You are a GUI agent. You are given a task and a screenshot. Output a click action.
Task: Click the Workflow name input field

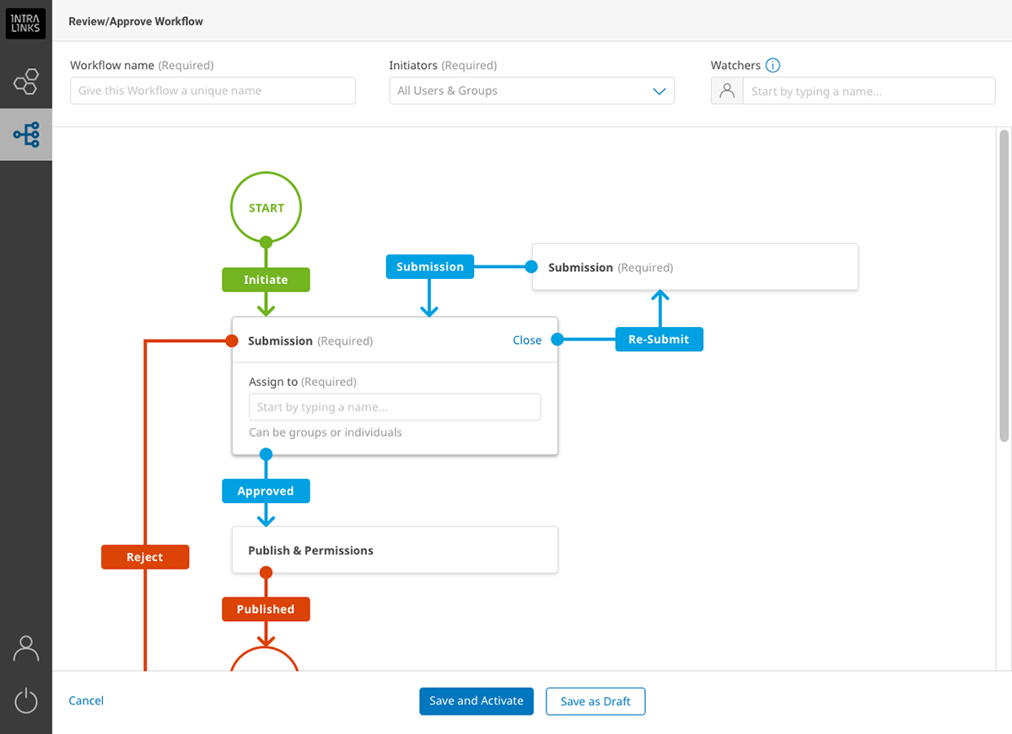tap(212, 90)
